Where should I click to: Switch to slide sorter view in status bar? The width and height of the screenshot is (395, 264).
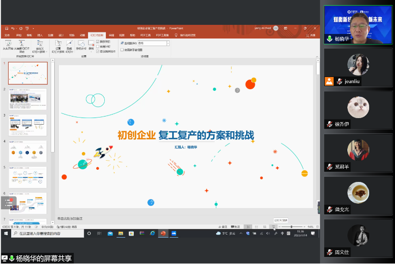[x=256, y=227]
